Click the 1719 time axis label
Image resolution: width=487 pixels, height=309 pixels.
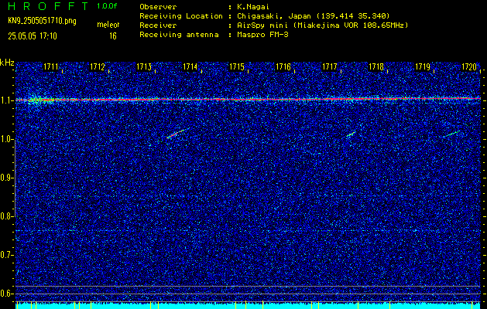click(x=423, y=66)
